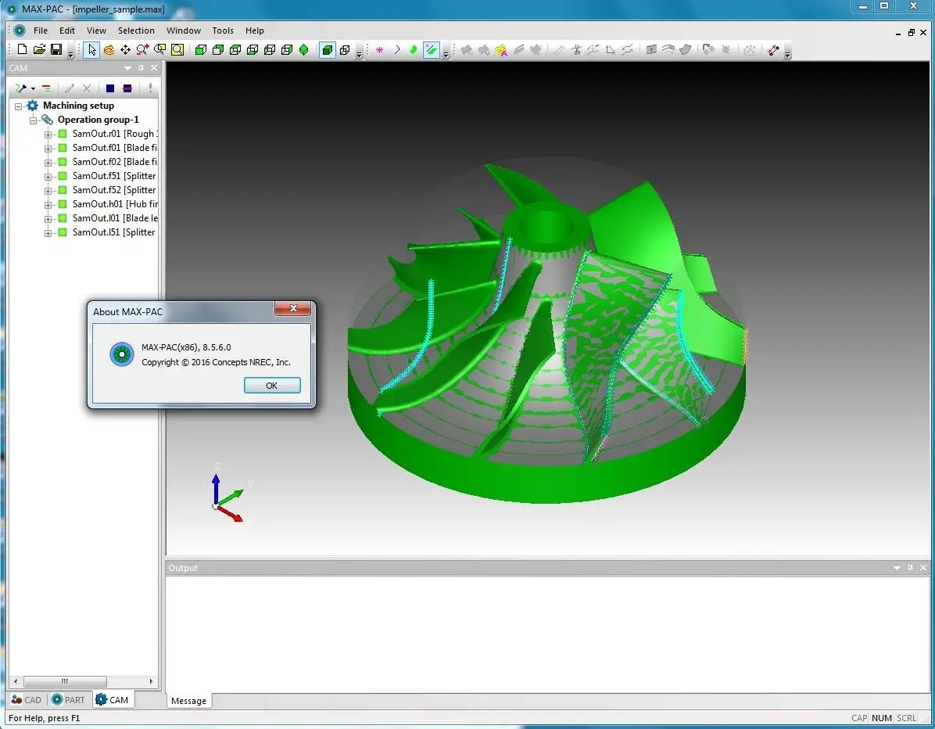Click the pencil edit icon in CAM panel
Image resolution: width=935 pixels, height=729 pixels.
[69, 88]
